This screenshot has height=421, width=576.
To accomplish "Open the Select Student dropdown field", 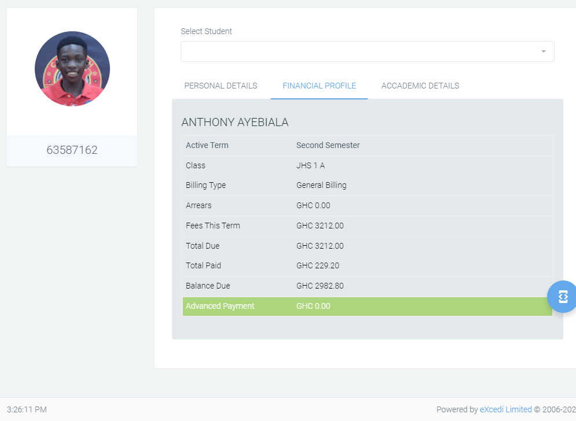I will click(359, 51).
